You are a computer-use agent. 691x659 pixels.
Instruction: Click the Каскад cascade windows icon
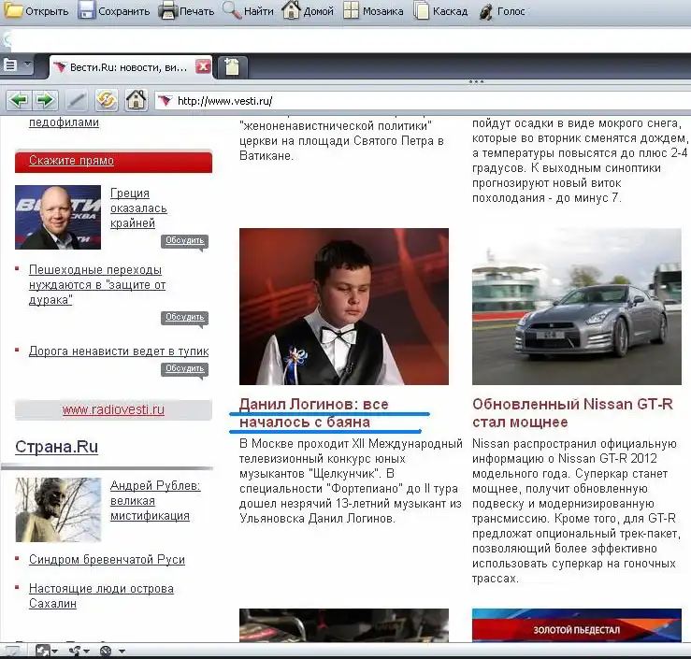click(x=423, y=11)
